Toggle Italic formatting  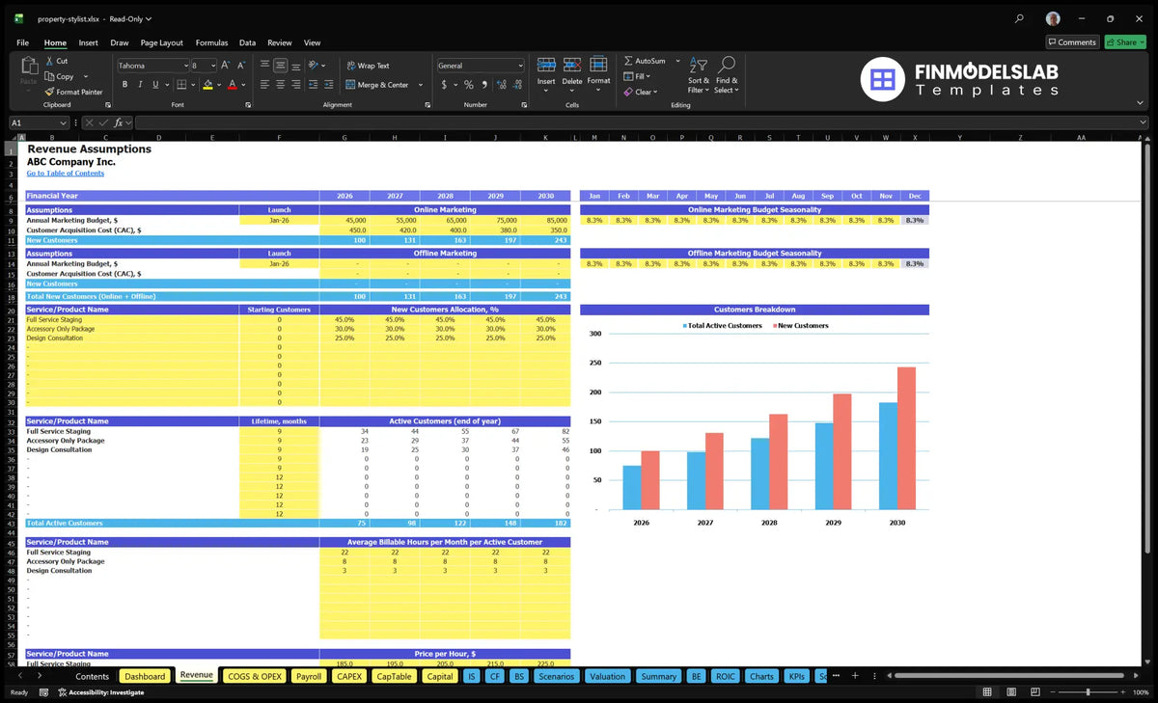(x=140, y=85)
